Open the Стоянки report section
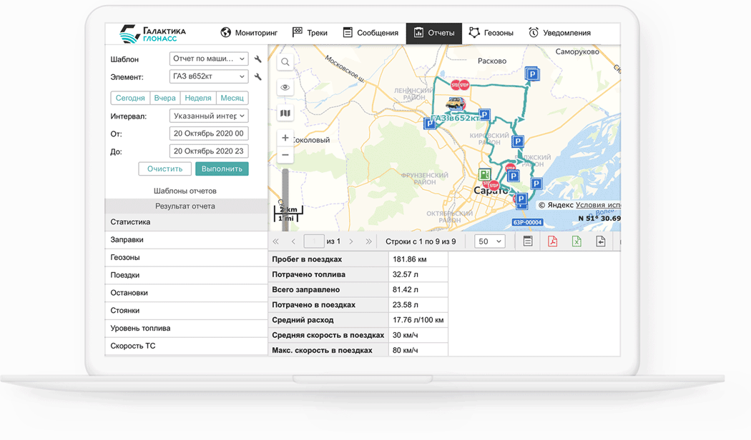 pos(186,311)
